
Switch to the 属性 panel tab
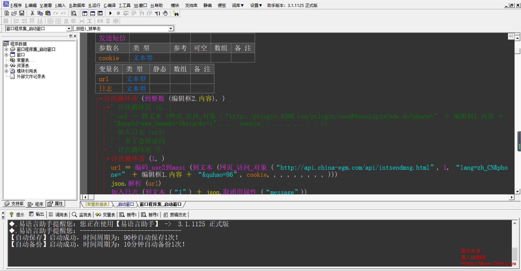[x=55, y=204]
